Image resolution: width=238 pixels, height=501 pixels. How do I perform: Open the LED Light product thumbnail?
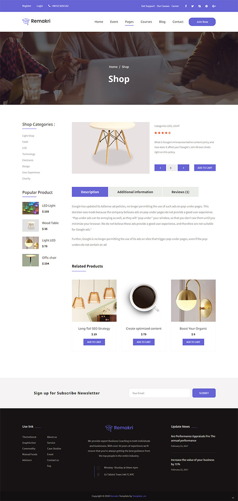31,208
